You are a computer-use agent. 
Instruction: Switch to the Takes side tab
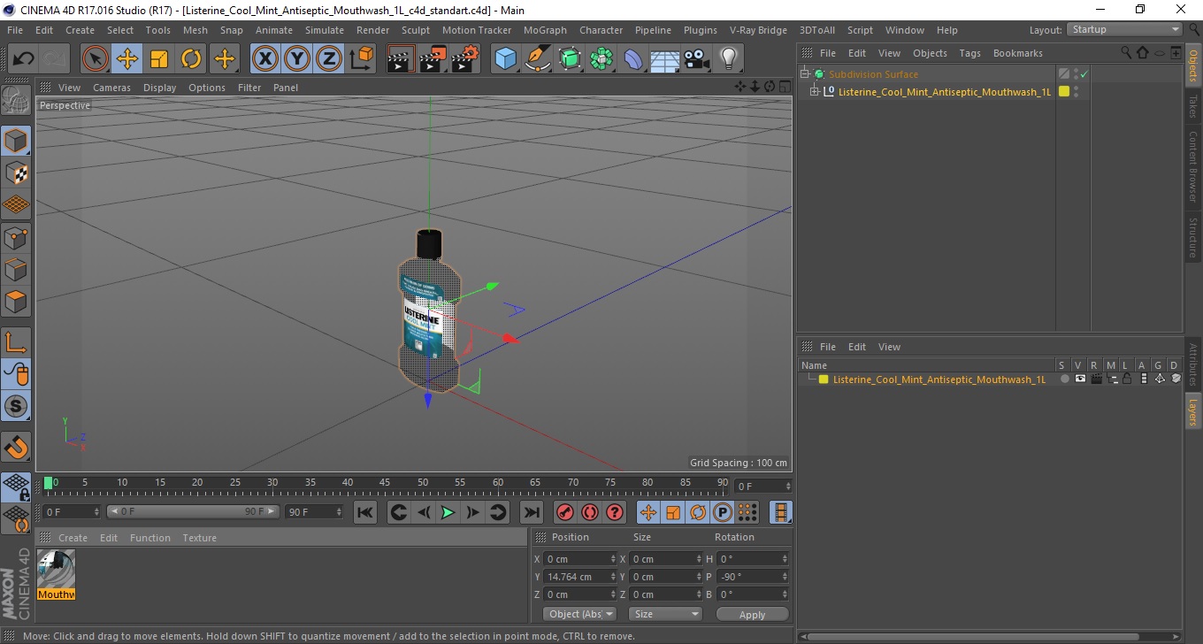1192,106
